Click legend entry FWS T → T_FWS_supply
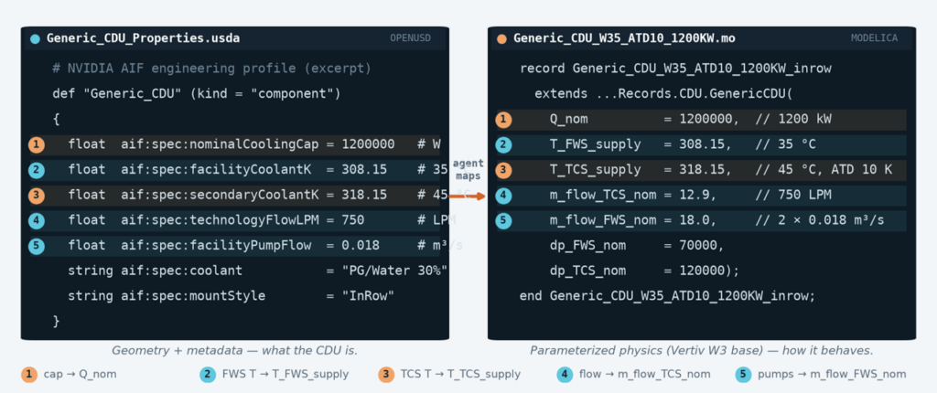Viewport: 937px width, 393px height. pyautogui.click(x=275, y=375)
